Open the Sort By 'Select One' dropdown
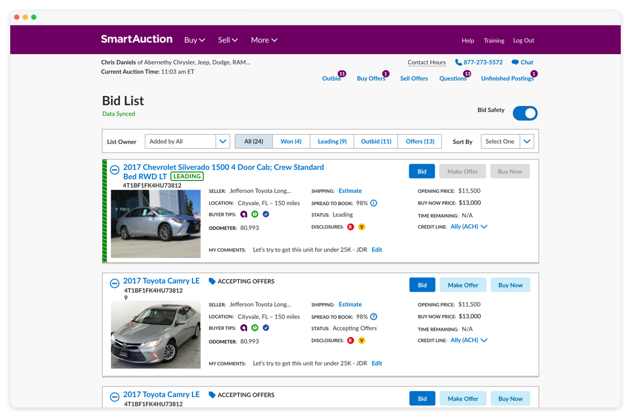The image size is (631, 418). (x=507, y=142)
